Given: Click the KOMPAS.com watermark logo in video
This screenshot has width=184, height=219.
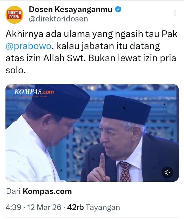Looking at the screenshot, I should [x=34, y=92].
